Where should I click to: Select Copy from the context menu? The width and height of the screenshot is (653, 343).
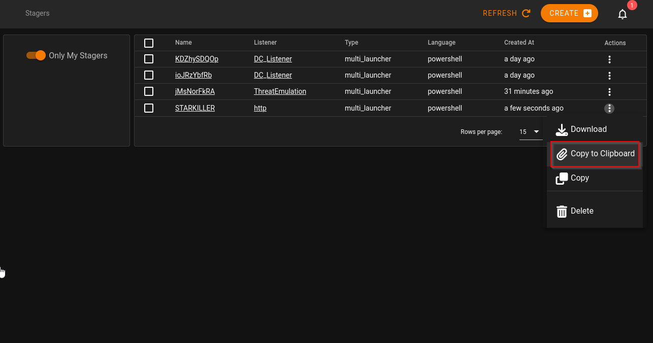[595, 178]
